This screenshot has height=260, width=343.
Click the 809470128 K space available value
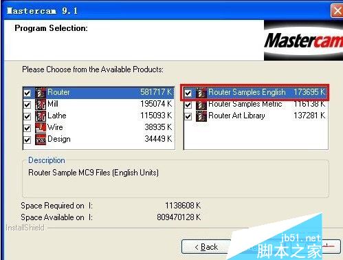(x=179, y=217)
